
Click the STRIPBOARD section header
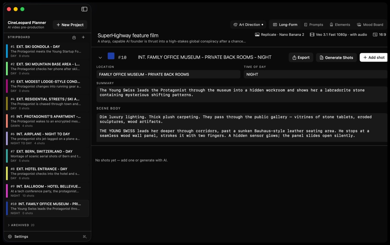[x=19, y=37]
